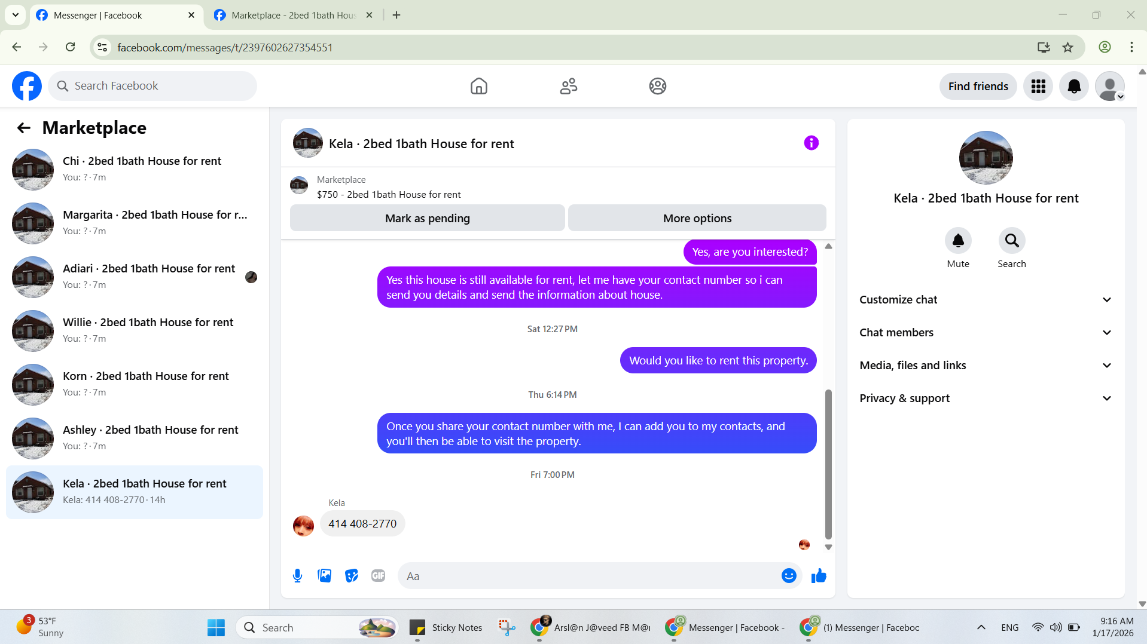1147x644 pixels.
Task: Send a voice clip microphone icon
Action: (297, 576)
